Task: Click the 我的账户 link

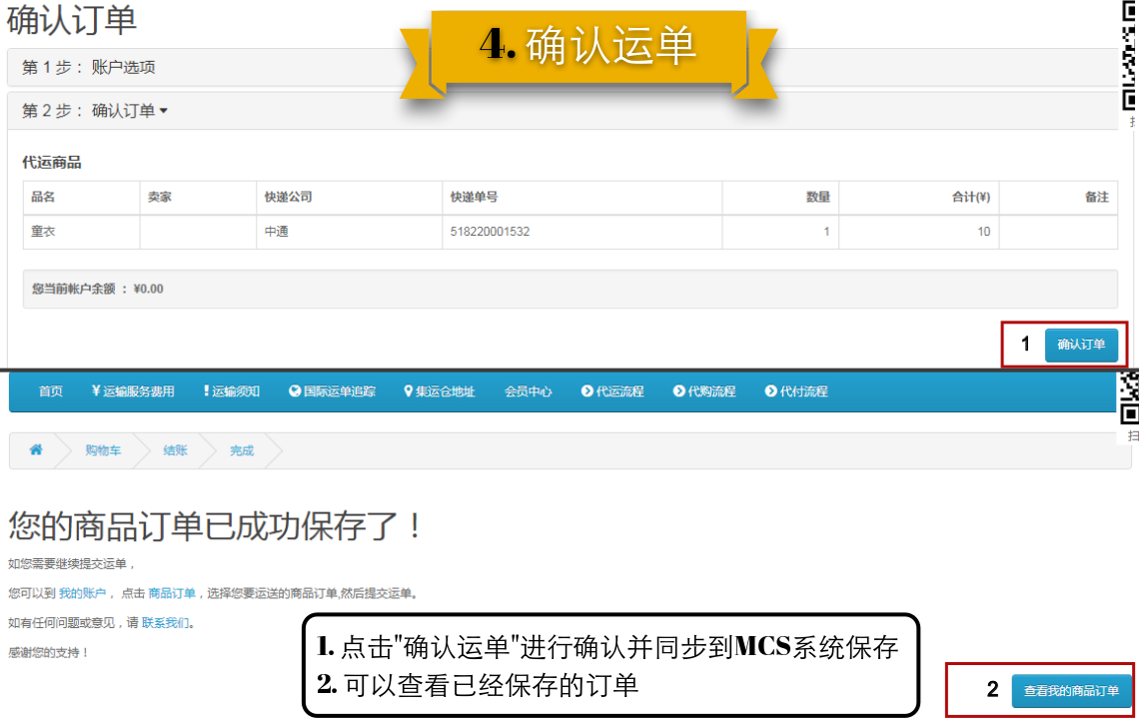Action: coord(82,593)
